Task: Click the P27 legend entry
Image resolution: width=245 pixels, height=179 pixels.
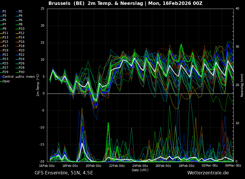Action: [4, 68]
